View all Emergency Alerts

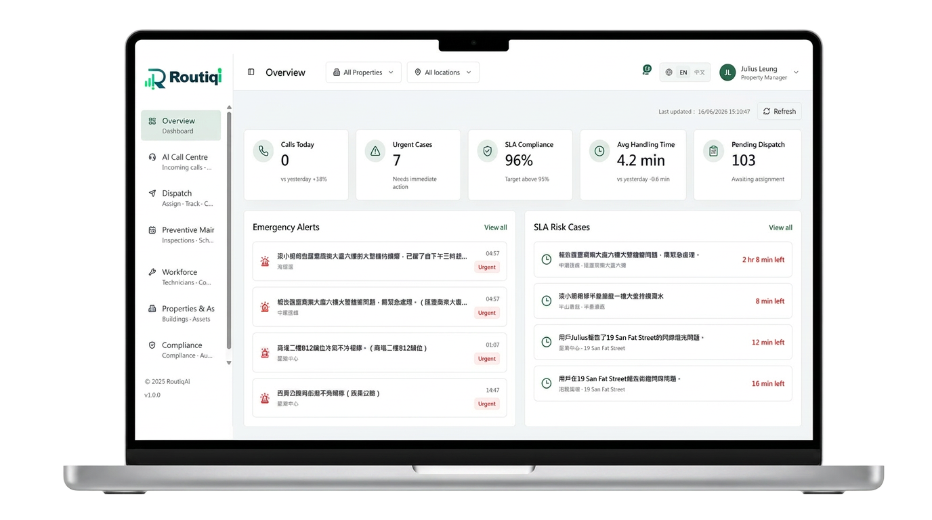[x=495, y=227]
